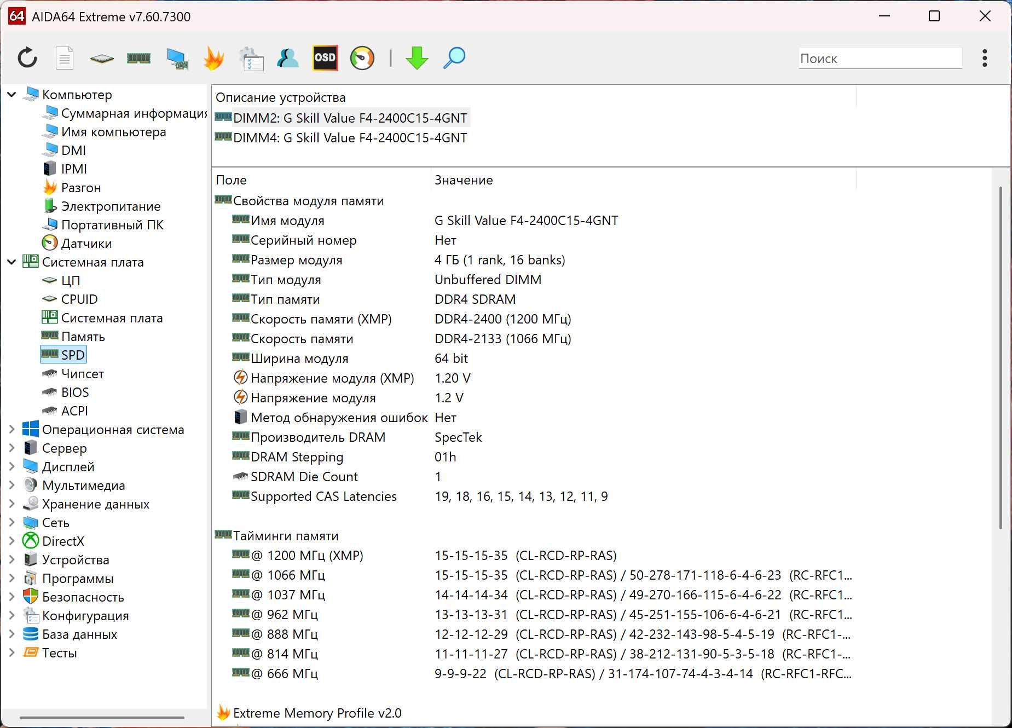Expand the Мультимедиа tree node
The image size is (1012, 728).
(x=11, y=486)
